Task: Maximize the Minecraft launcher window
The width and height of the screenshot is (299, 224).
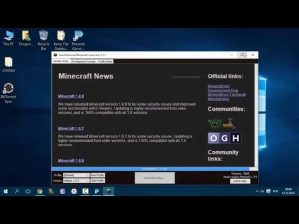Action: coord(243,55)
